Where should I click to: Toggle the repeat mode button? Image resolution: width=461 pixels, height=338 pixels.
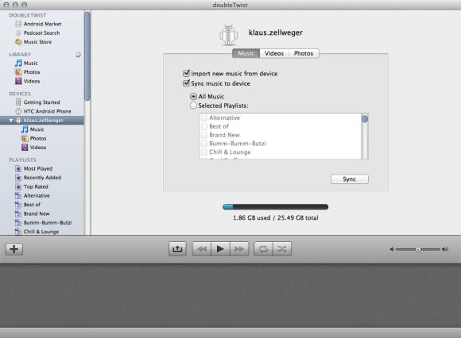(x=263, y=249)
